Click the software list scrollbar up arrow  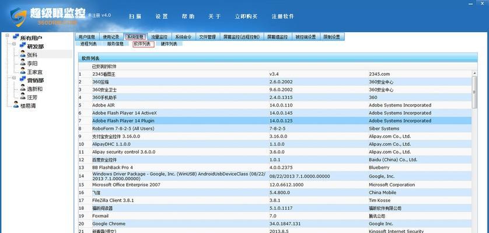pos(474,73)
